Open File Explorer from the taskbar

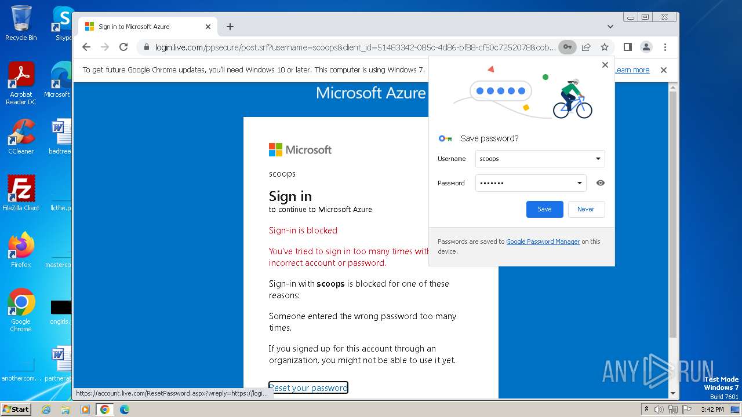click(66, 409)
